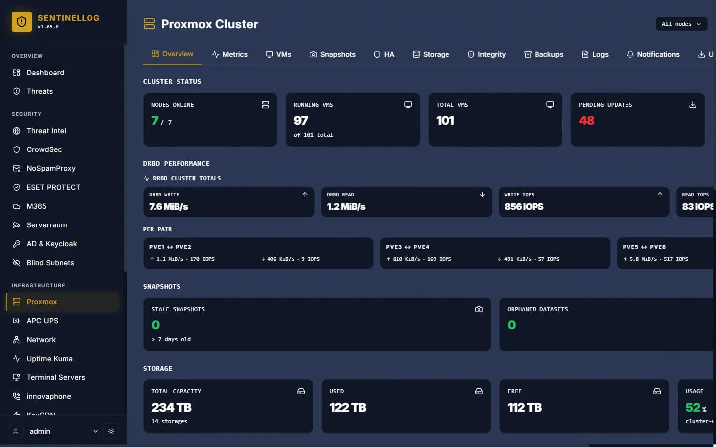Click the Serverraum icon

16,225
